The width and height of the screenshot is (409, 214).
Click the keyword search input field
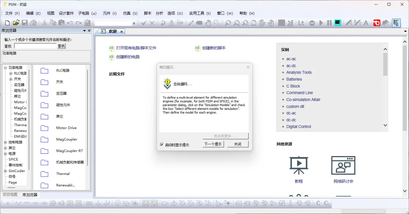[35, 46]
